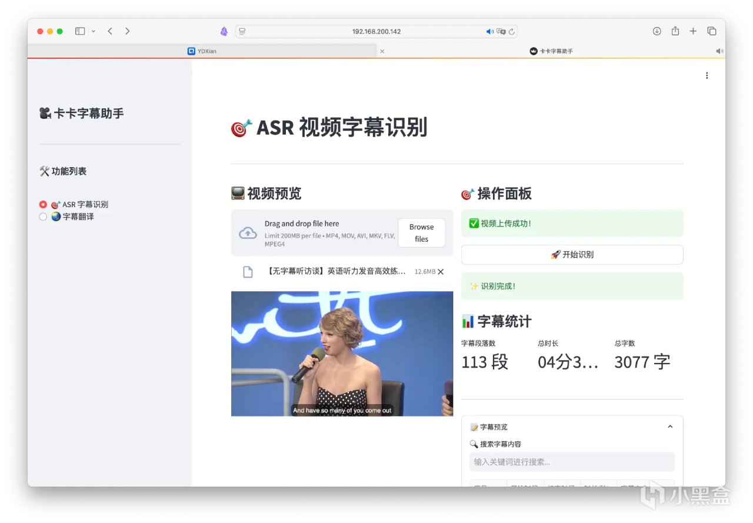Image resolution: width=753 pixels, height=523 pixels.
Task: Click the translate icon in the address bar
Action: click(x=501, y=31)
